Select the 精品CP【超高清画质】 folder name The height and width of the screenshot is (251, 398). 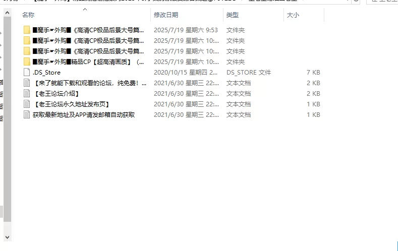tap(88, 62)
